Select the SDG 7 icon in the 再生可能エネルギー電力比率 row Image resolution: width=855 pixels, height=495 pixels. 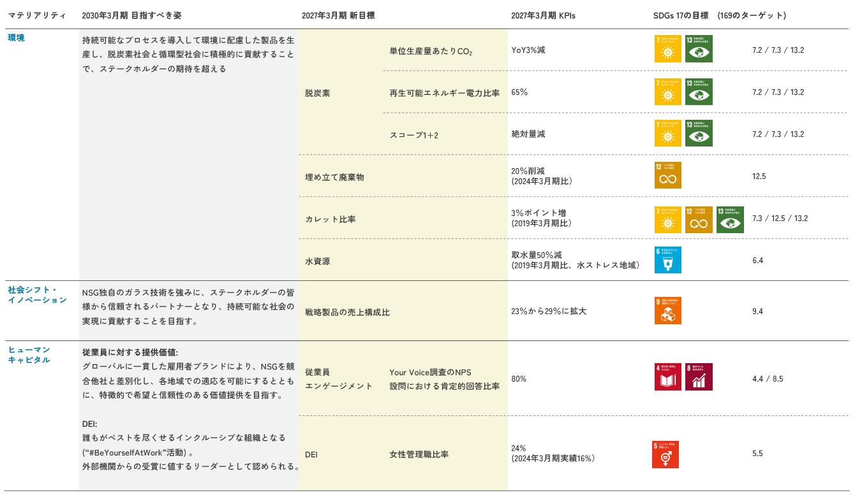[668, 92]
